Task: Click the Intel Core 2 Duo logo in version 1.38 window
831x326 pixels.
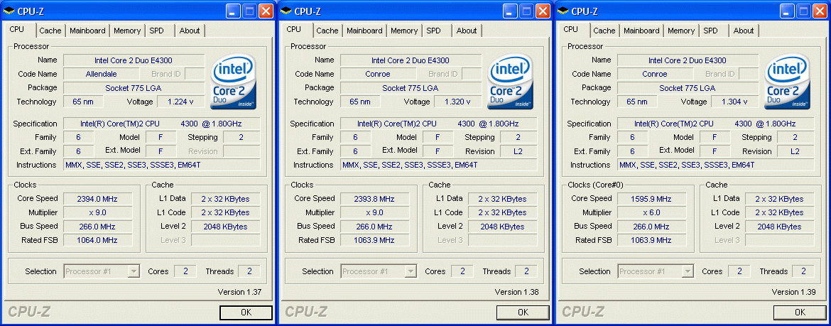Action: [511, 81]
